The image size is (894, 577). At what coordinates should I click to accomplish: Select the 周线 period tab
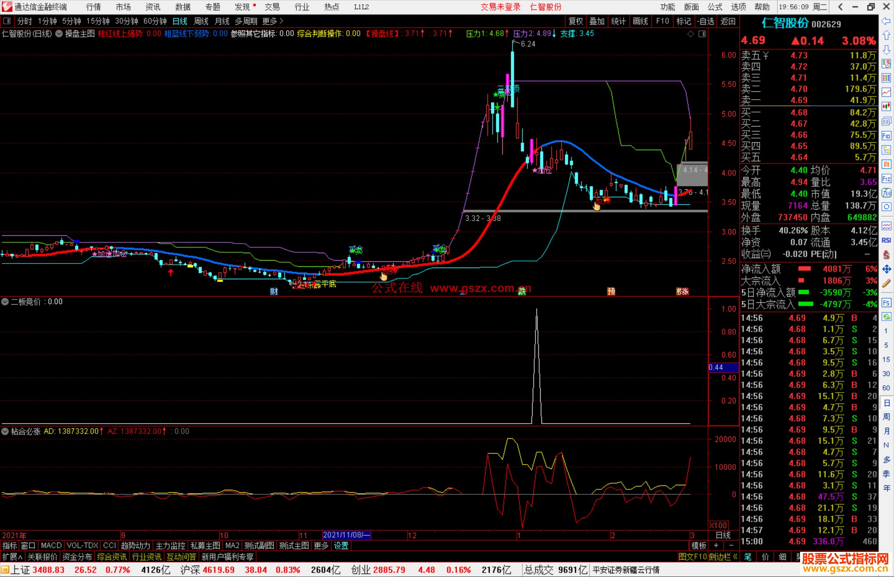pyautogui.click(x=201, y=21)
